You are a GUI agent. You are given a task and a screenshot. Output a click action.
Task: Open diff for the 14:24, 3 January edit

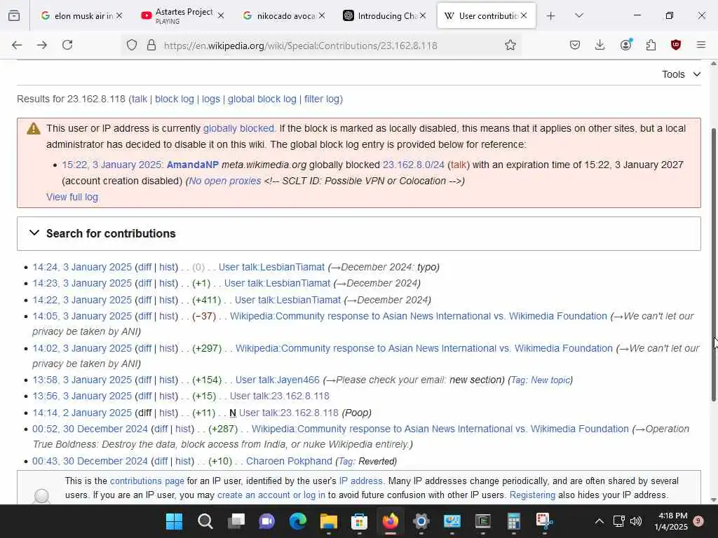click(x=144, y=267)
